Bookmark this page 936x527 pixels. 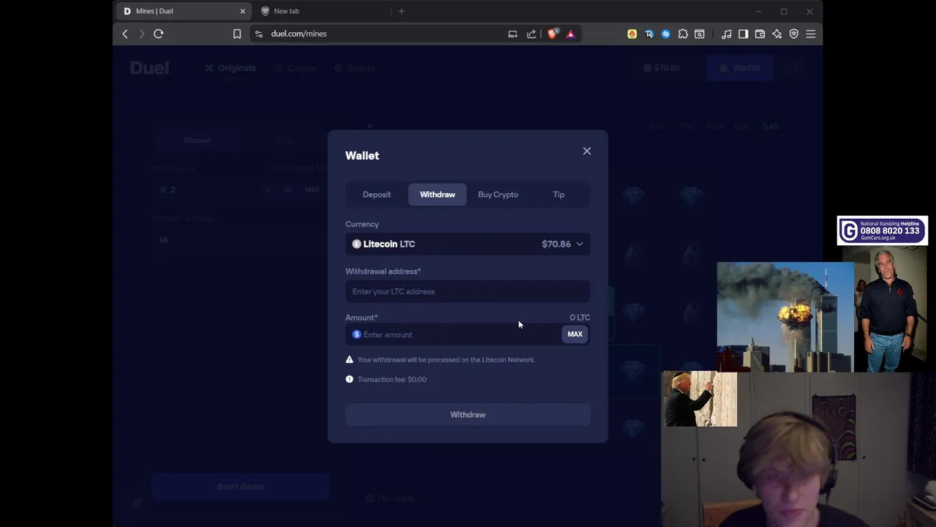click(x=237, y=34)
